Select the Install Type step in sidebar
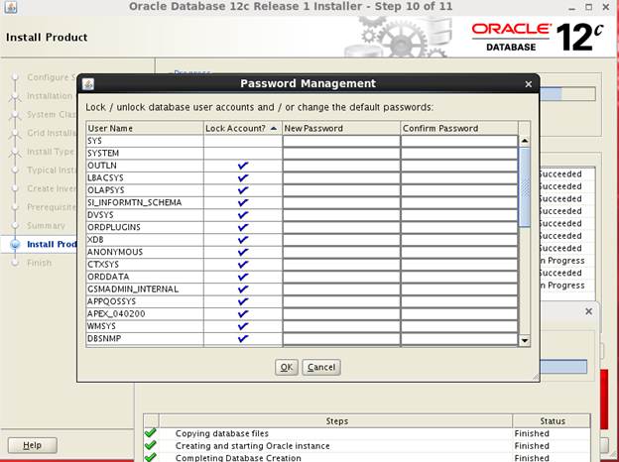The height and width of the screenshot is (462, 619). (51, 152)
